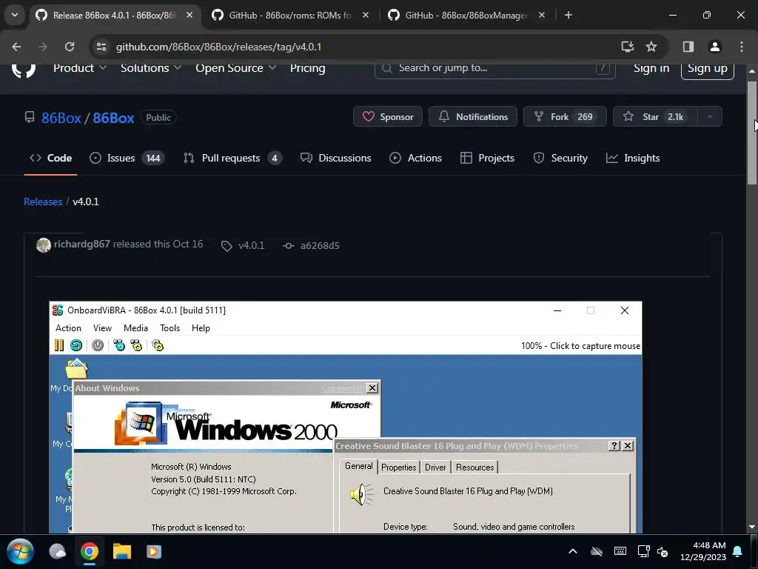Open Windows Start button
Viewport: 758px width, 569px height.
[x=20, y=551]
